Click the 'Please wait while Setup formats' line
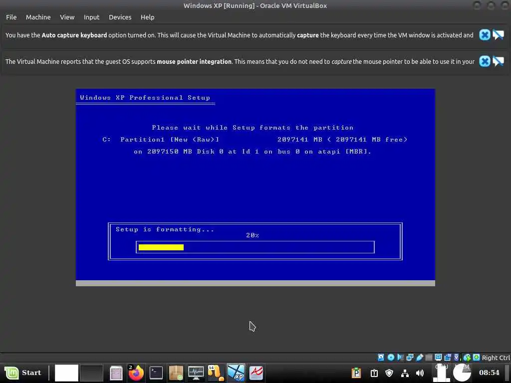Viewport: 511px width, 383px height. coord(253,128)
